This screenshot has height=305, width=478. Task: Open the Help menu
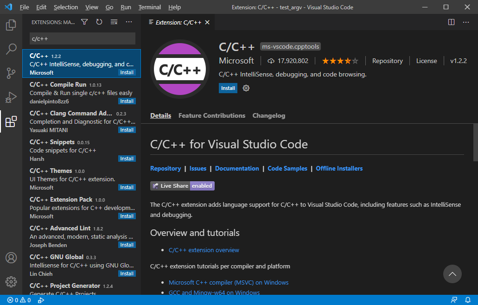point(174,7)
